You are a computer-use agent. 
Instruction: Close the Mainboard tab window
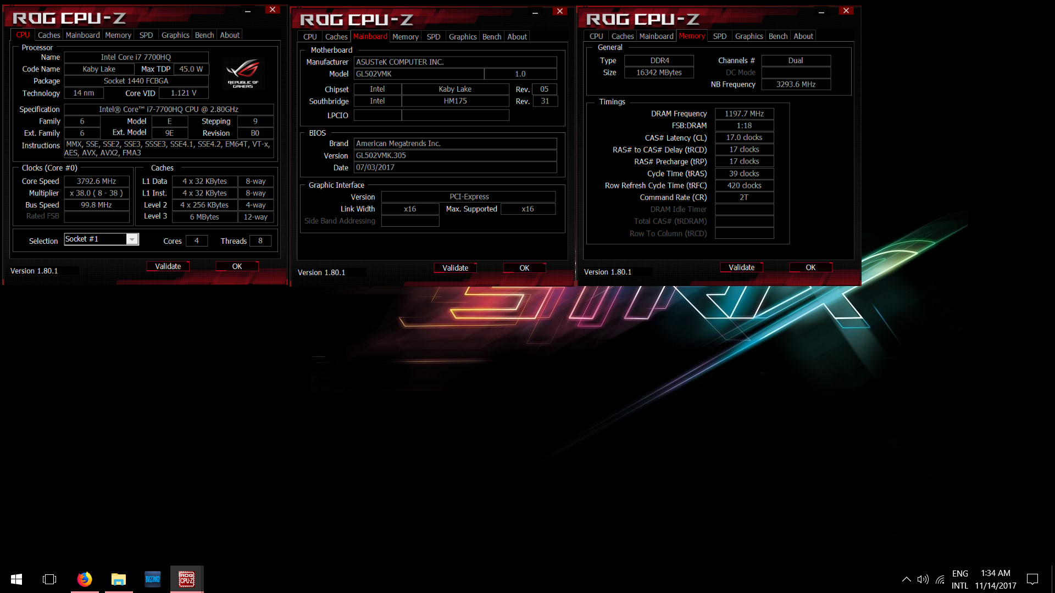(x=560, y=12)
